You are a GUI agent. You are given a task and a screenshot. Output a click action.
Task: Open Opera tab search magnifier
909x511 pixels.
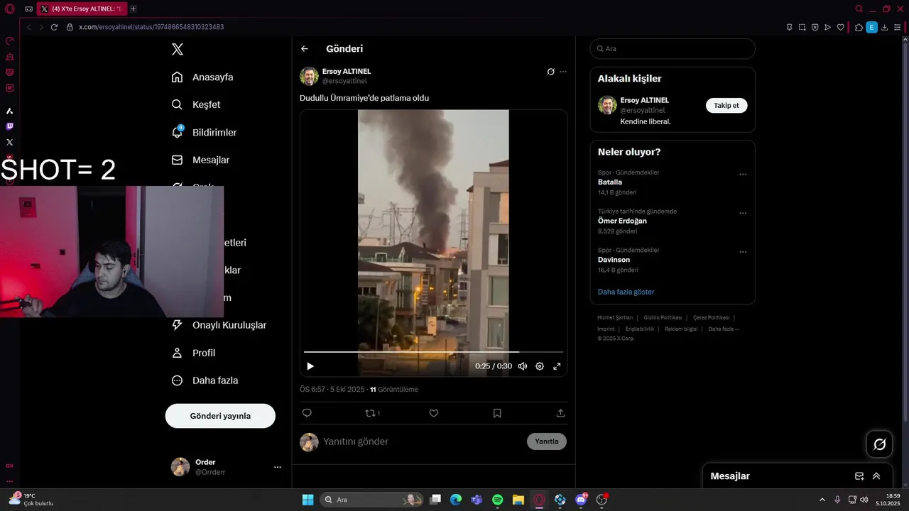tap(859, 9)
